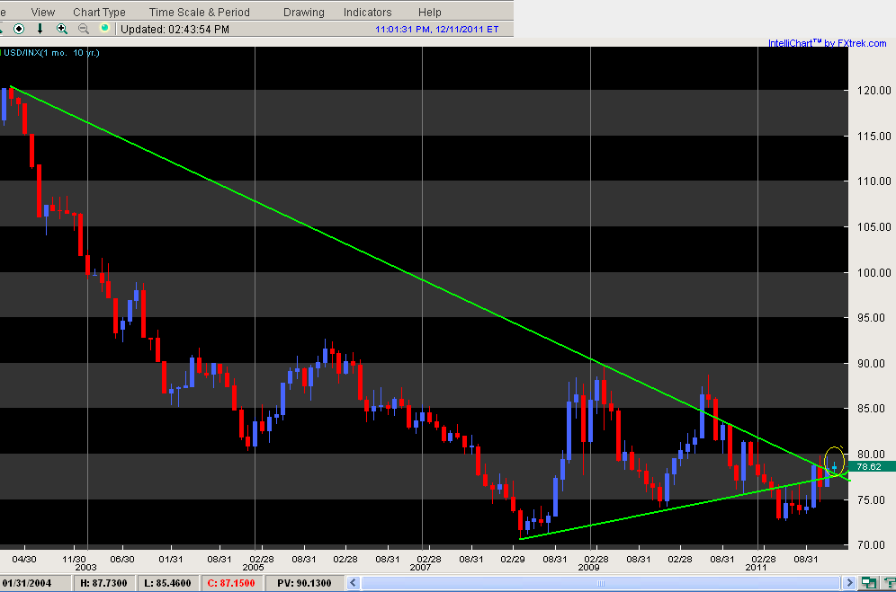Screen dimensions: 896x592
Task: Open the View menu
Action: click(41, 13)
